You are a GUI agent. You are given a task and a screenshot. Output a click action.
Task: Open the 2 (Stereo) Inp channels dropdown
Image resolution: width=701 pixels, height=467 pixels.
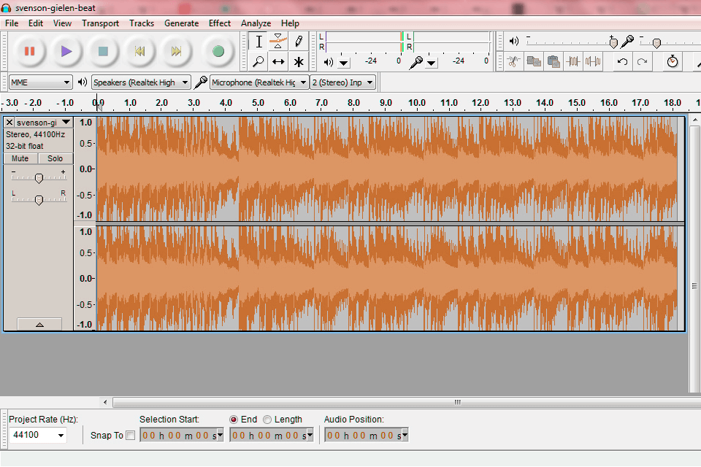(x=343, y=82)
